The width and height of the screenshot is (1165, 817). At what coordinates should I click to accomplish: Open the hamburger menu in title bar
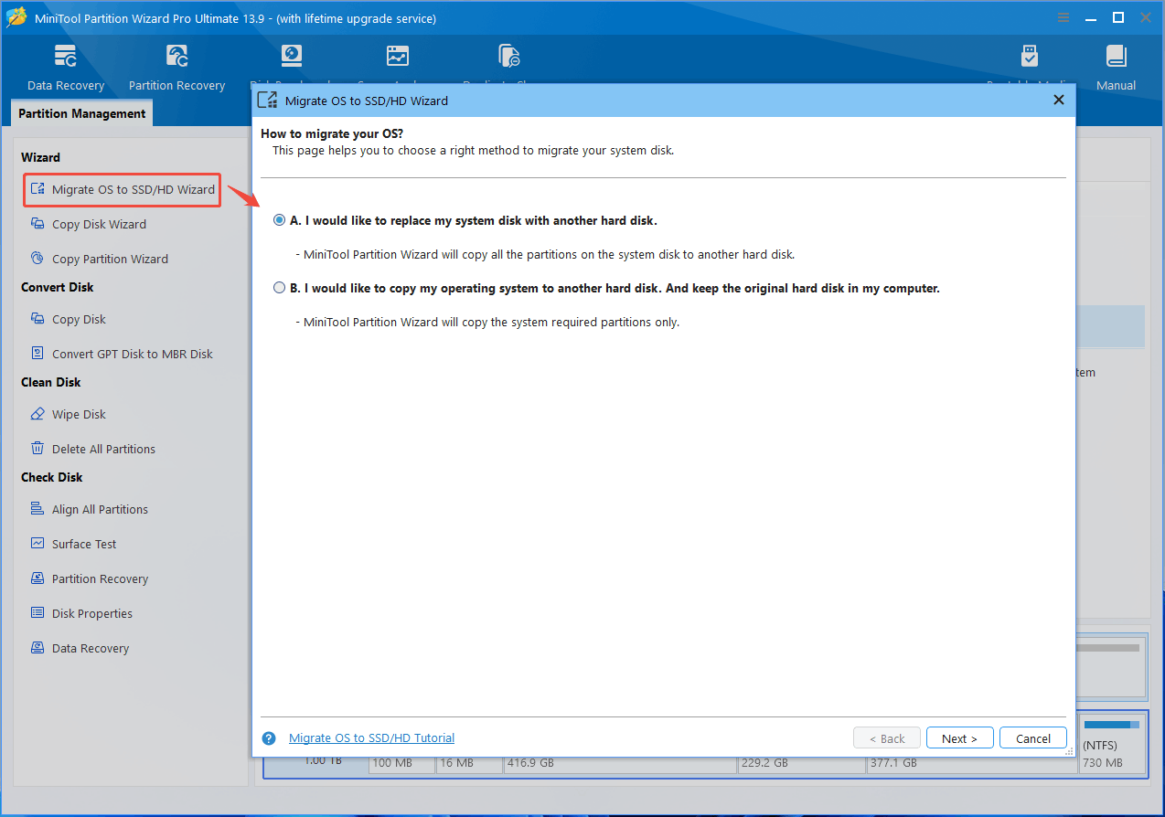[x=1063, y=18]
